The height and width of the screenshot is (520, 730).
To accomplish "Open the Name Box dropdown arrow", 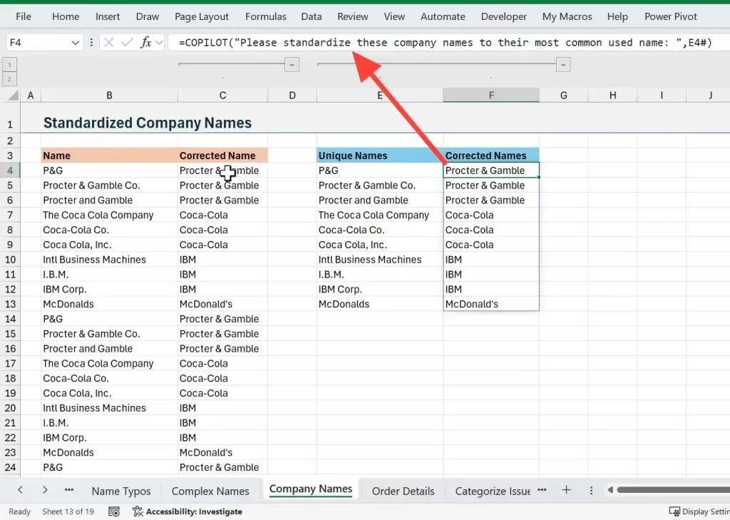I will 76,43.
